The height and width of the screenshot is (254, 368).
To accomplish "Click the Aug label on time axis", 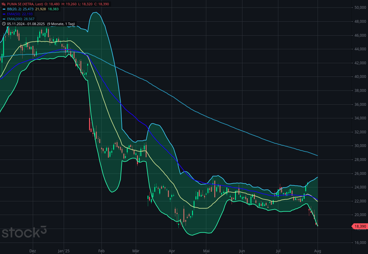I will click(318, 251).
